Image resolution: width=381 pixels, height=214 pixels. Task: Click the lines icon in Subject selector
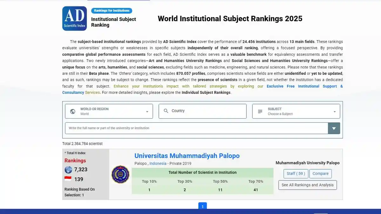tap(260, 111)
